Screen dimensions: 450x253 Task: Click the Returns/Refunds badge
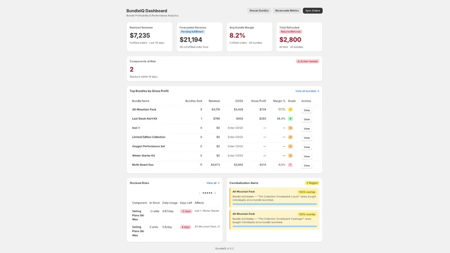point(291,31)
